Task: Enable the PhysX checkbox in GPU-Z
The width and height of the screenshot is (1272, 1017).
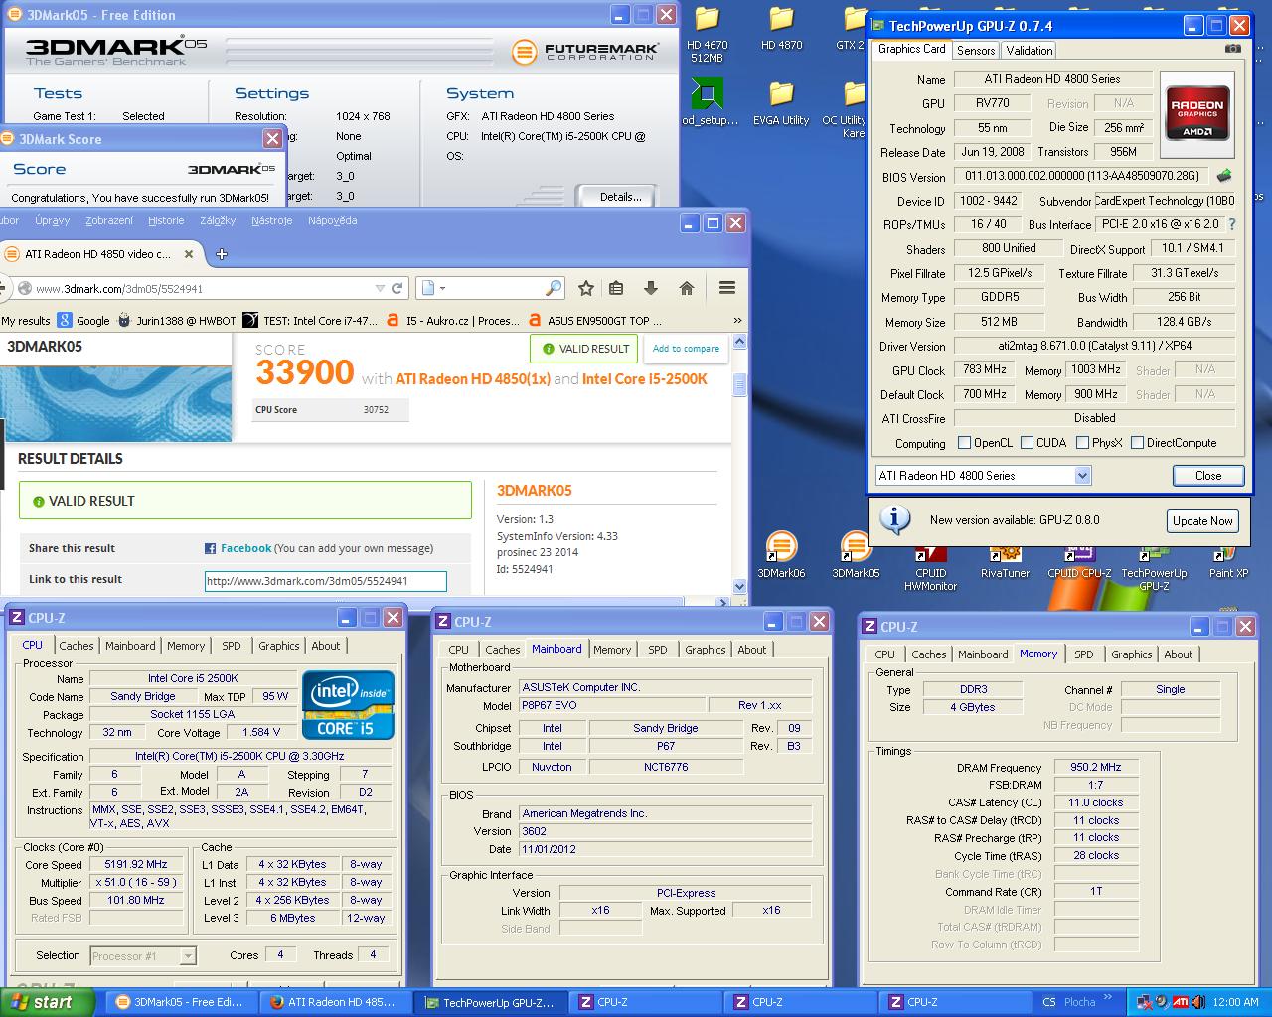Action: [1083, 443]
